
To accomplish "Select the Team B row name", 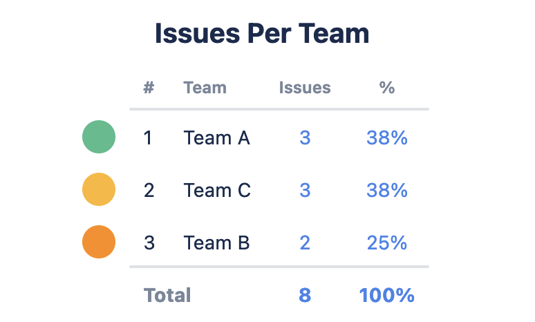I will [216, 243].
